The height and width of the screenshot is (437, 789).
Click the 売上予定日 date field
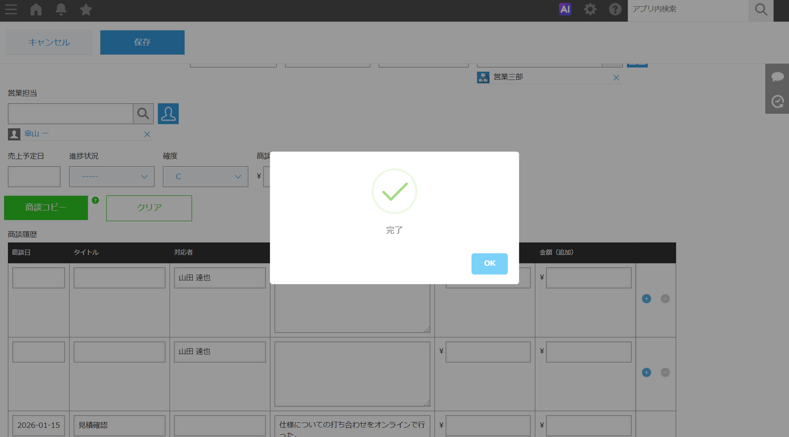pos(34,177)
